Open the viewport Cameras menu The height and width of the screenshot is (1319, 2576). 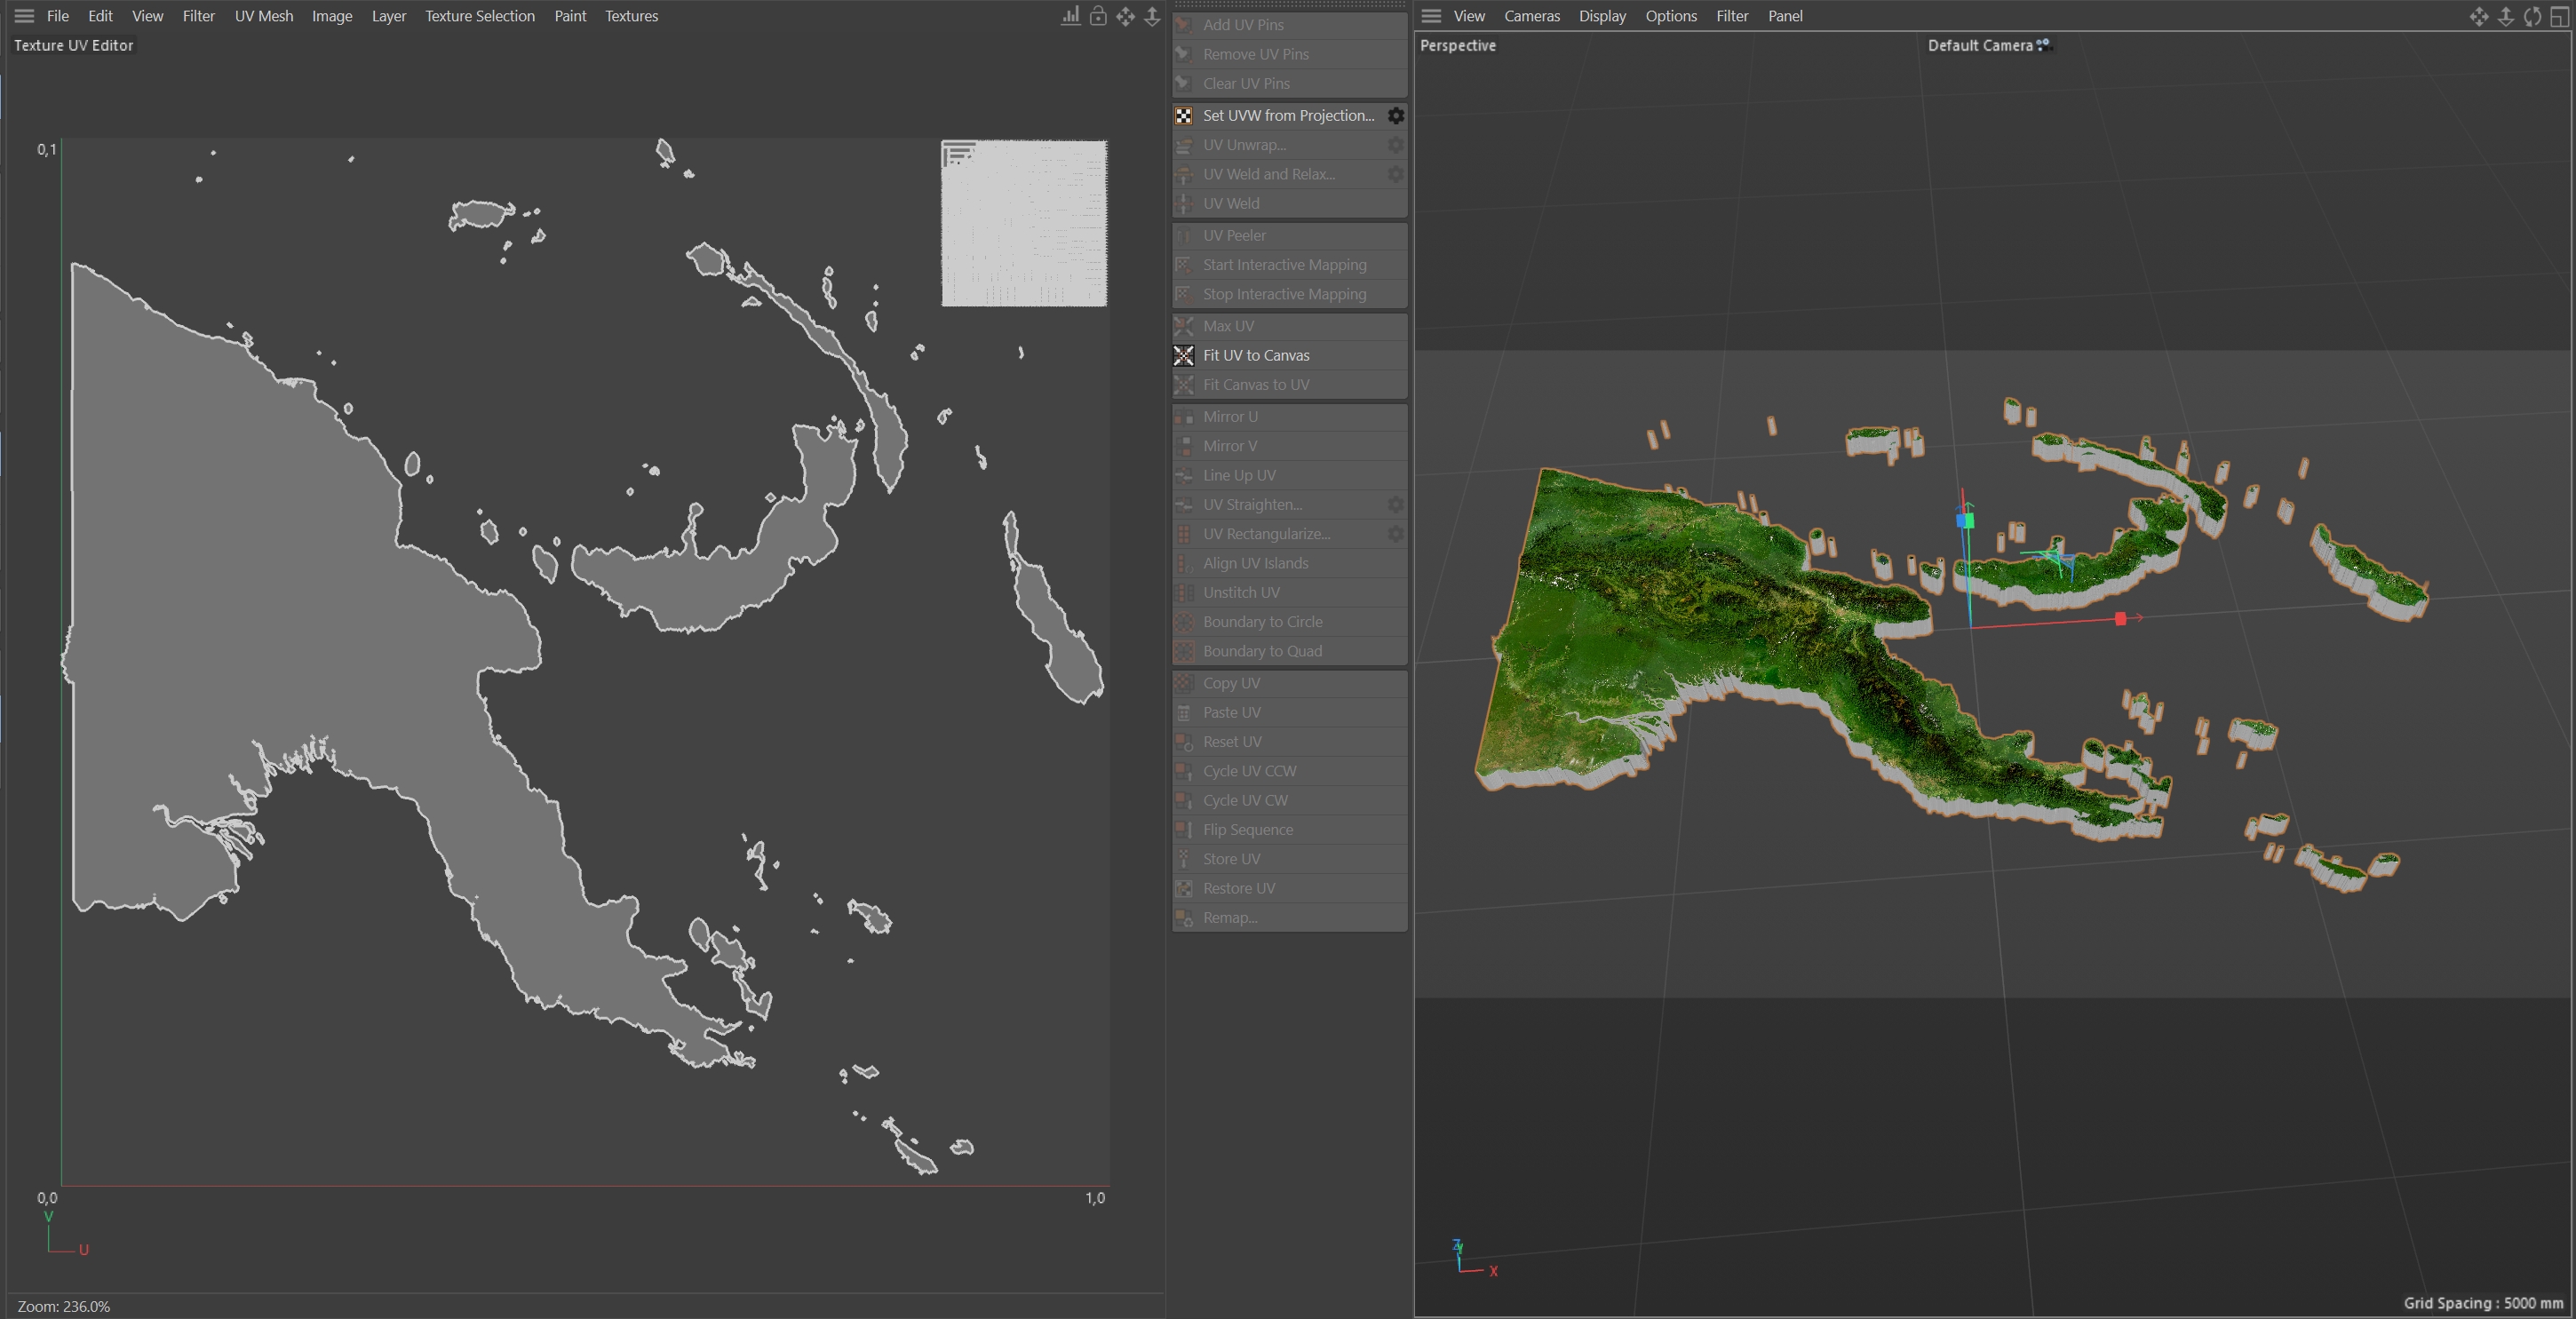1531,16
